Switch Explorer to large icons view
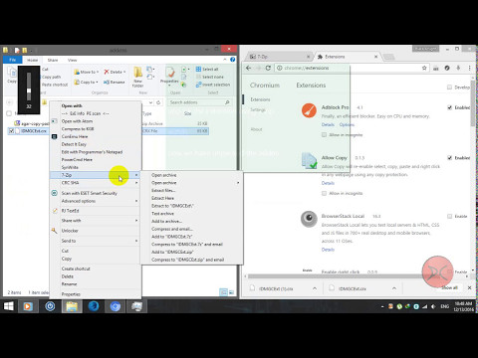Image resolution: width=478 pixels, height=358 pixels. [231, 292]
